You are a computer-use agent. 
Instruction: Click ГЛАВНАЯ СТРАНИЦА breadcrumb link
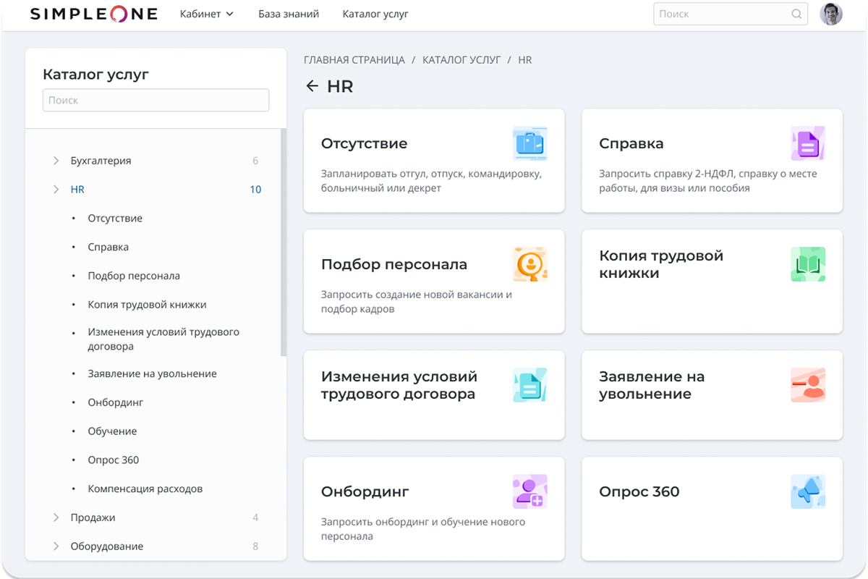click(354, 60)
